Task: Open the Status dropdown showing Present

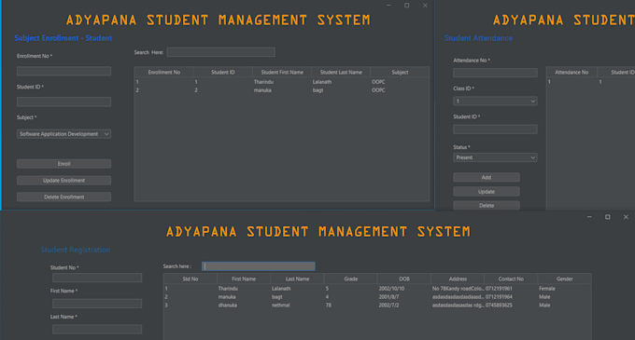Action: coord(495,157)
